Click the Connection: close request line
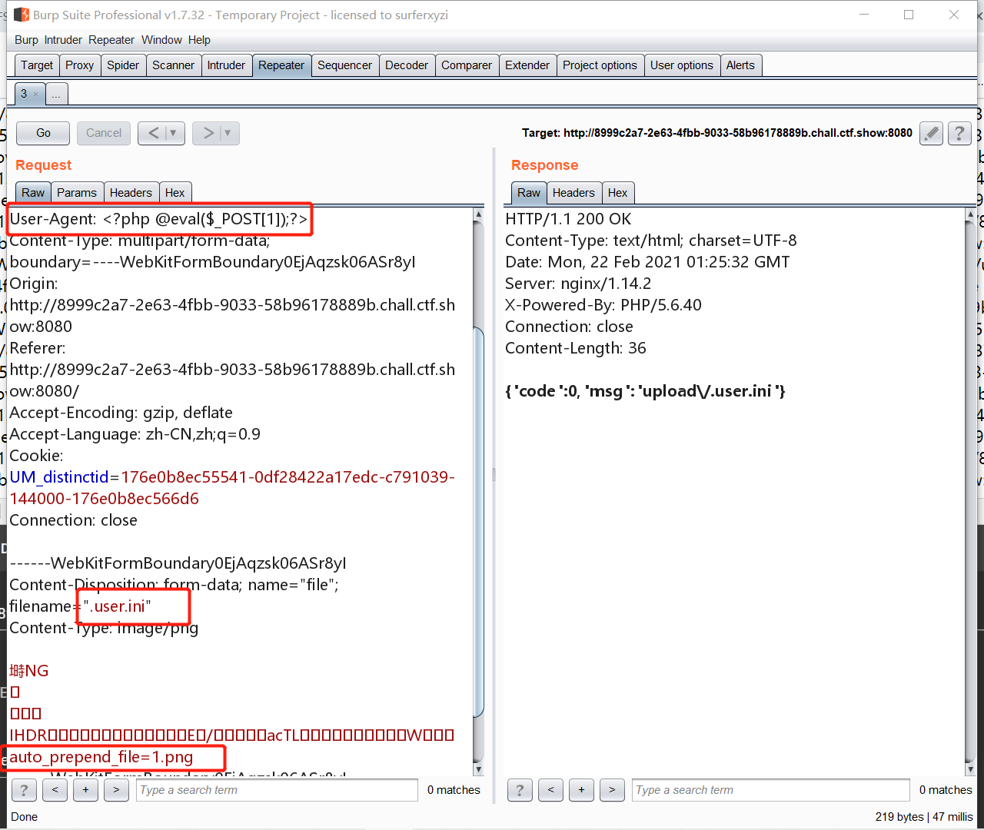The image size is (984, 830). pos(73,520)
